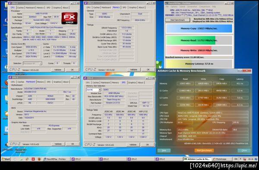Click CPU-Z icon in Memory window titlebar
The image size is (259, 170).
[86, 3]
